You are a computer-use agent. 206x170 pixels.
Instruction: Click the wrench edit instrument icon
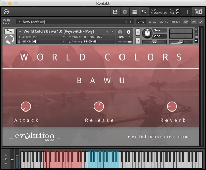click(9, 31)
